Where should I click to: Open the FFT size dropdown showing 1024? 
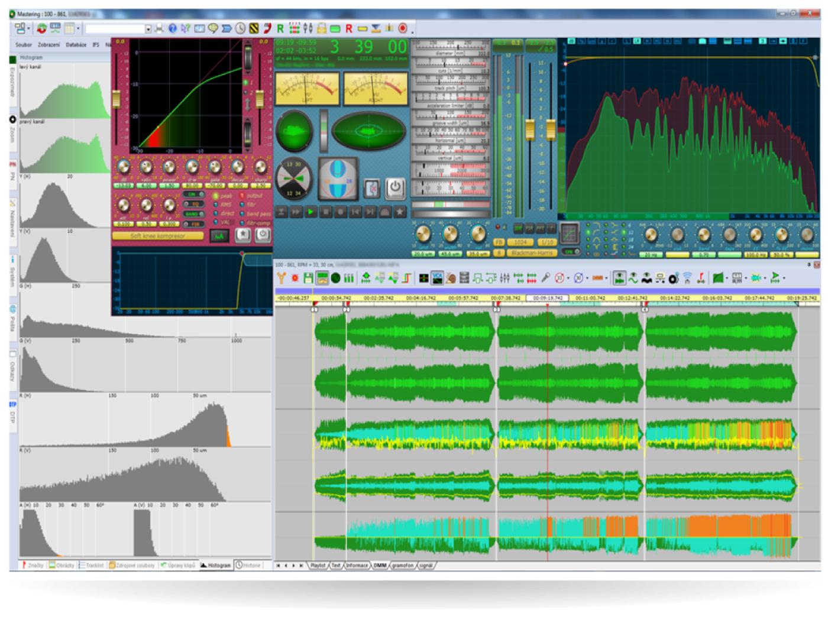[x=520, y=242]
